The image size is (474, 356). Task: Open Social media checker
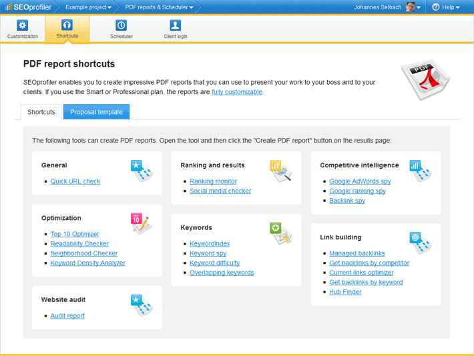[220, 191]
